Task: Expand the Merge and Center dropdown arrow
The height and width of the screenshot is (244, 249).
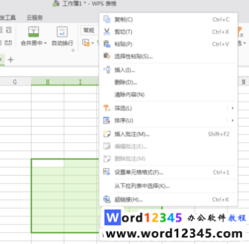Action: click(45, 43)
